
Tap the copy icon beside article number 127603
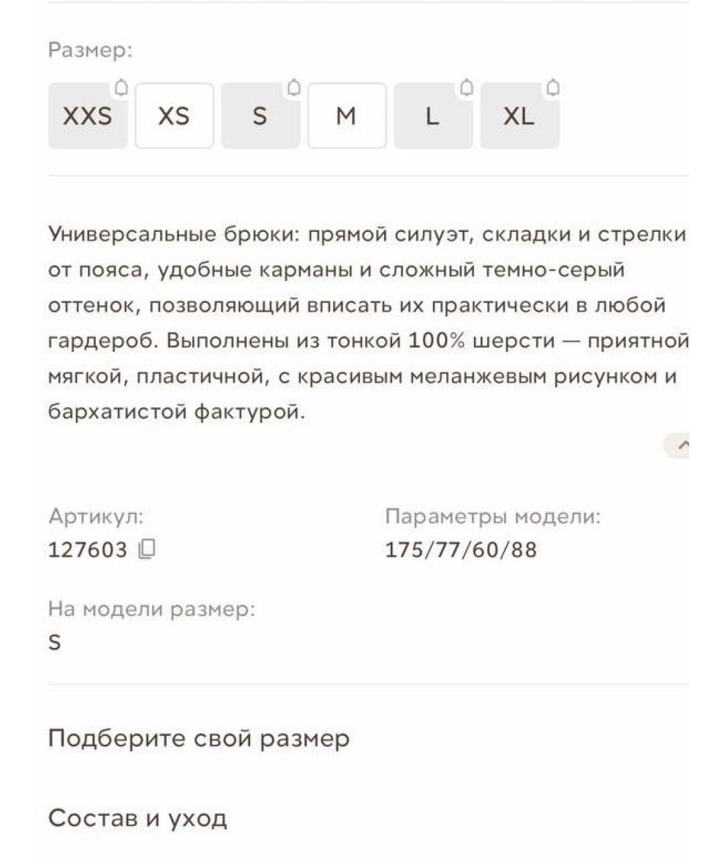[x=147, y=550]
